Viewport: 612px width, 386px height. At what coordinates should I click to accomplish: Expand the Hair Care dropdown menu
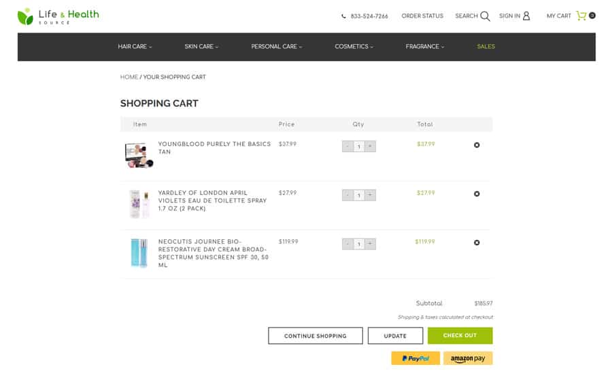[135, 47]
